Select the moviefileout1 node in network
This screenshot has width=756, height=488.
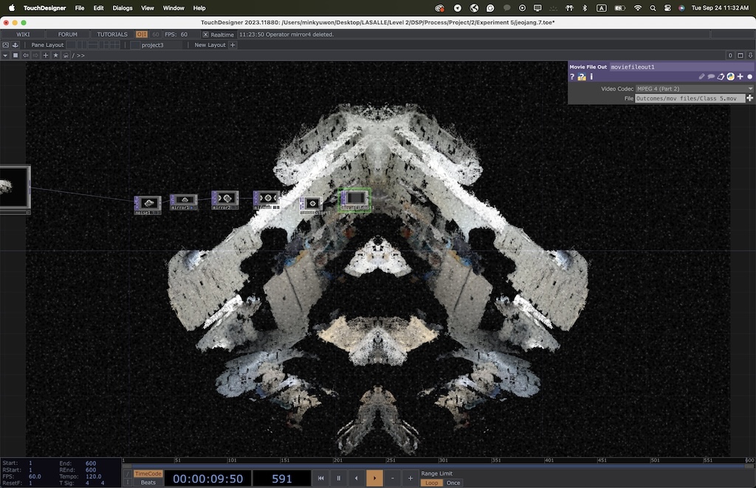[x=355, y=199]
